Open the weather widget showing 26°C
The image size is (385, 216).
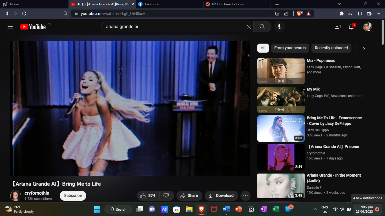coord(20,209)
